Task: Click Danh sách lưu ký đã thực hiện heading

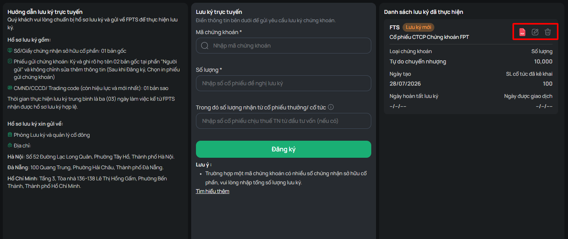Action: [424, 12]
